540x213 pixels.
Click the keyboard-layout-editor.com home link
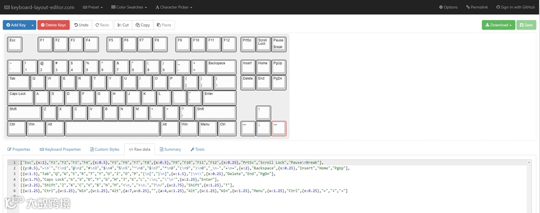[x=39, y=7]
